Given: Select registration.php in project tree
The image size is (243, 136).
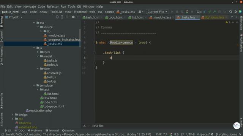Looking at the screenshot, I should pyautogui.click(x=39, y=110).
